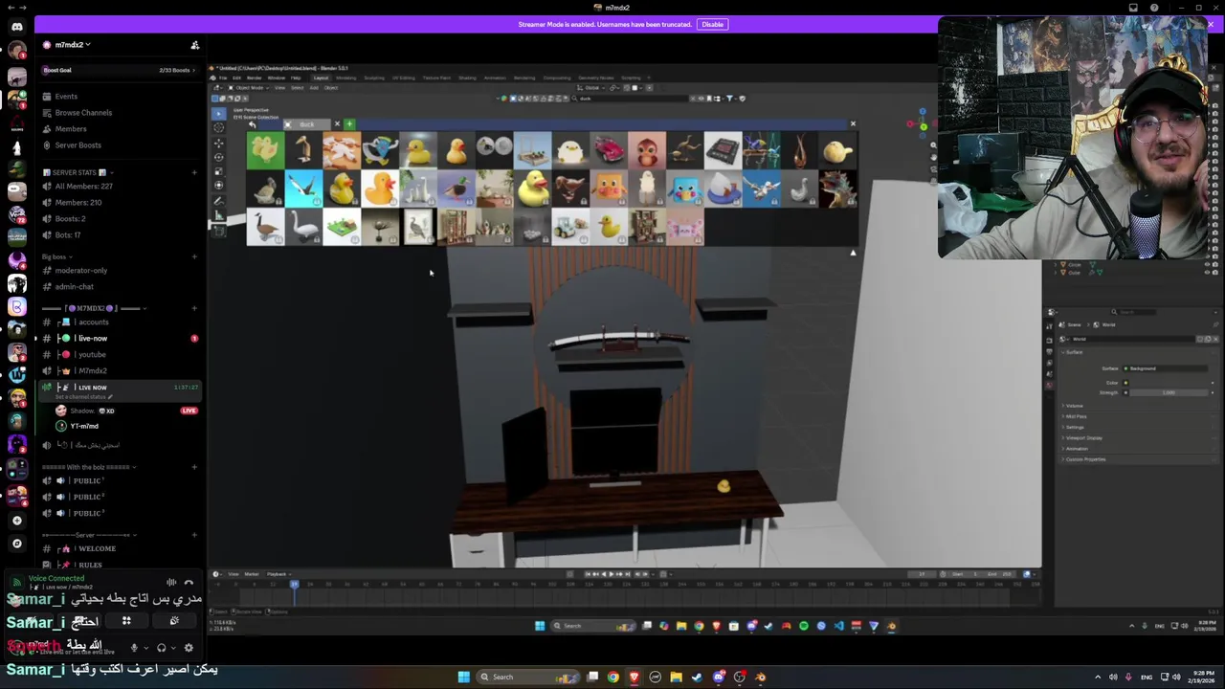Disconnect from voice using hang-up icon

189,582
